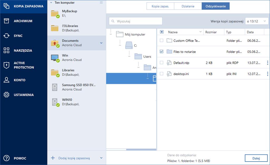Select MyBackup folder backup icon
This screenshot has width=270, height=165.
coord(55,14)
